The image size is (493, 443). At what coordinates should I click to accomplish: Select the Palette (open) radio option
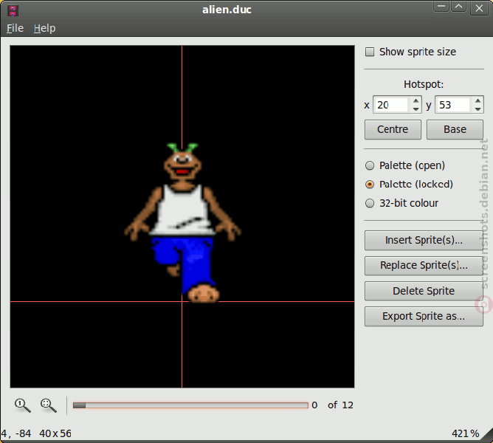(370, 165)
